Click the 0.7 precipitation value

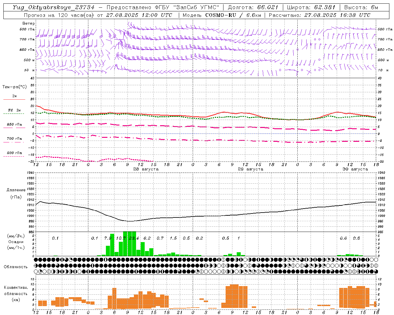click(x=160, y=238)
